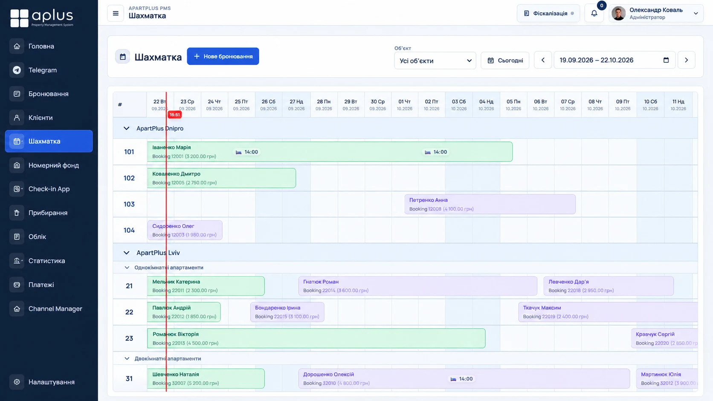Select Статистика menu item
Screen dimensions: 713x401
pos(49,260)
